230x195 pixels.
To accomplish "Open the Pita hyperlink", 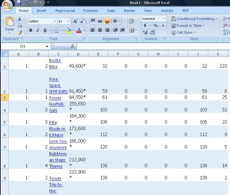I will pyautogui.click(x=53, y=122).
